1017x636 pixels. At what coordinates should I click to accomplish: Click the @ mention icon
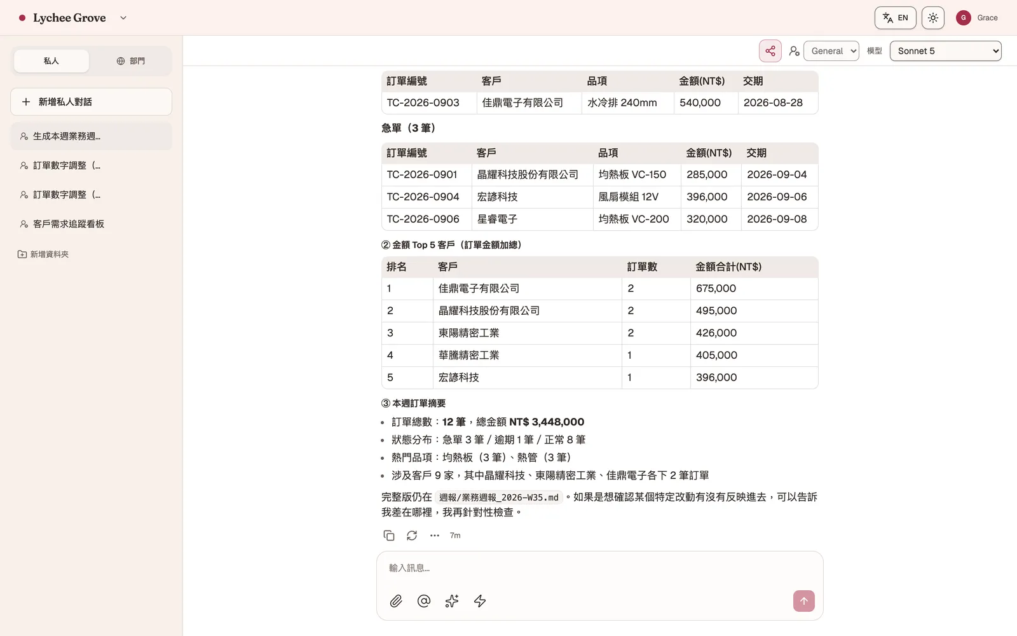(424, 601)
